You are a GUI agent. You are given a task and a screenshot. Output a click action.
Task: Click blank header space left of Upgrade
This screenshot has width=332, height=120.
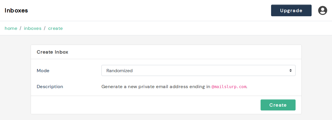coord(175,10)
